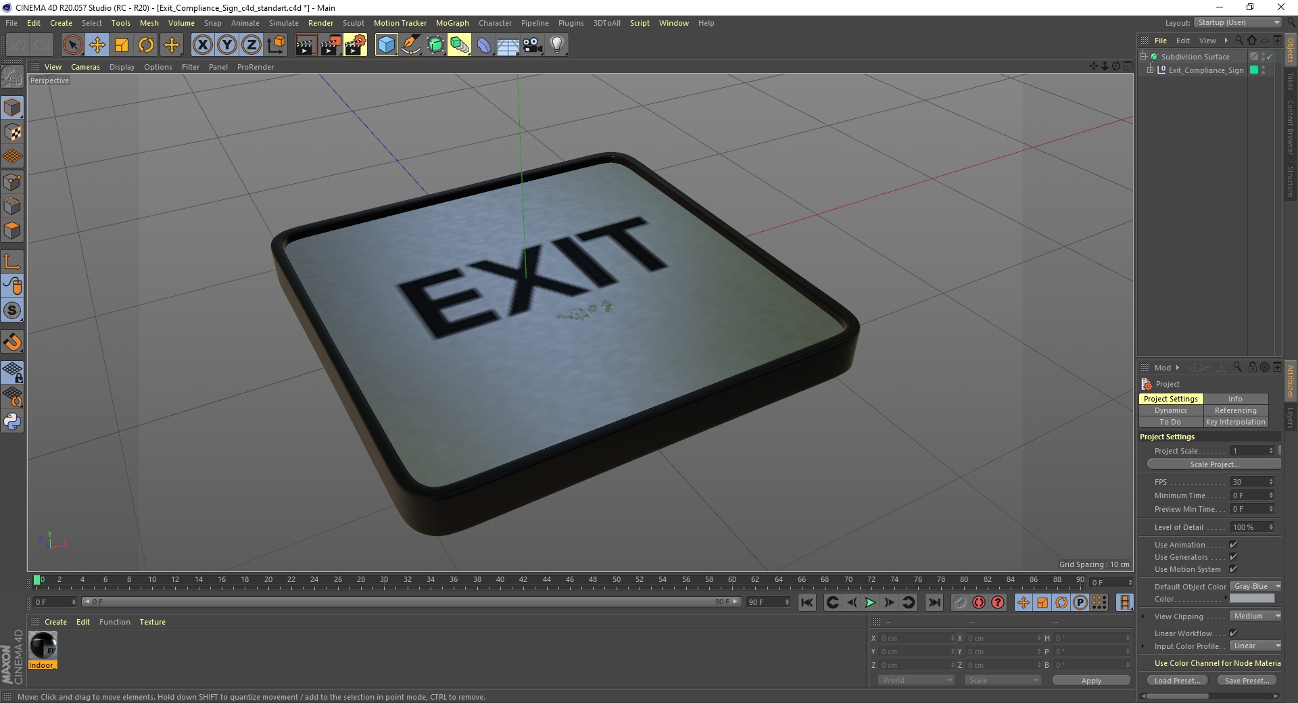Add a Light object

tap(557, 45)
